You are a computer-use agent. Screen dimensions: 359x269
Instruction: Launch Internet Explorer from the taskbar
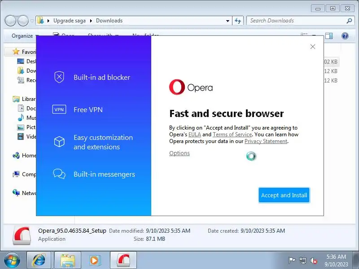tap(39, 260)
